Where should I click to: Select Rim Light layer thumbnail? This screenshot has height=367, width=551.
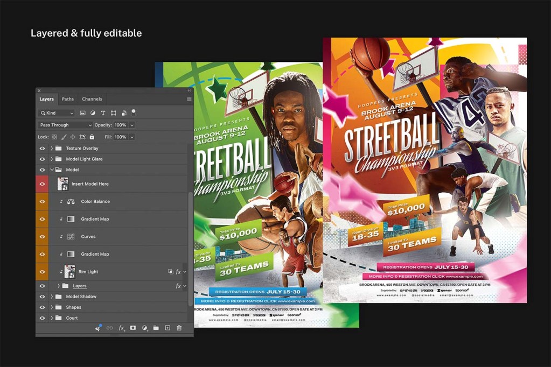pyautogui.click(x=69, y=272)
